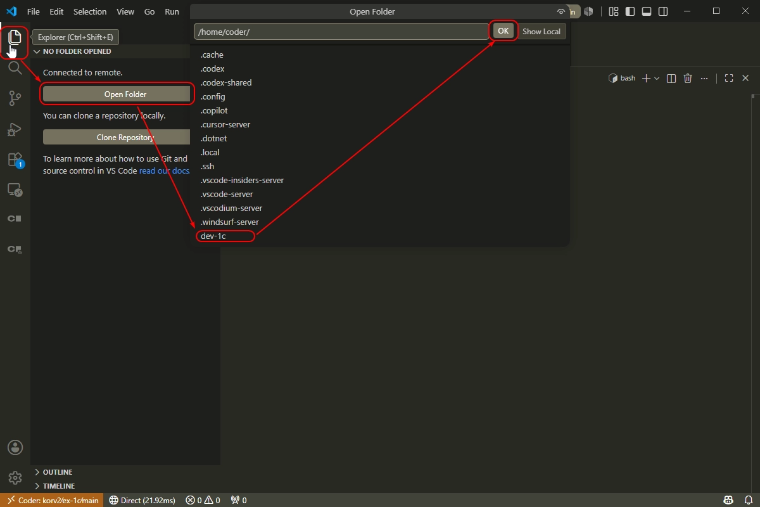Open the Search view in the activity bar
Screen dimensions: 760x507
click(15, 68)
